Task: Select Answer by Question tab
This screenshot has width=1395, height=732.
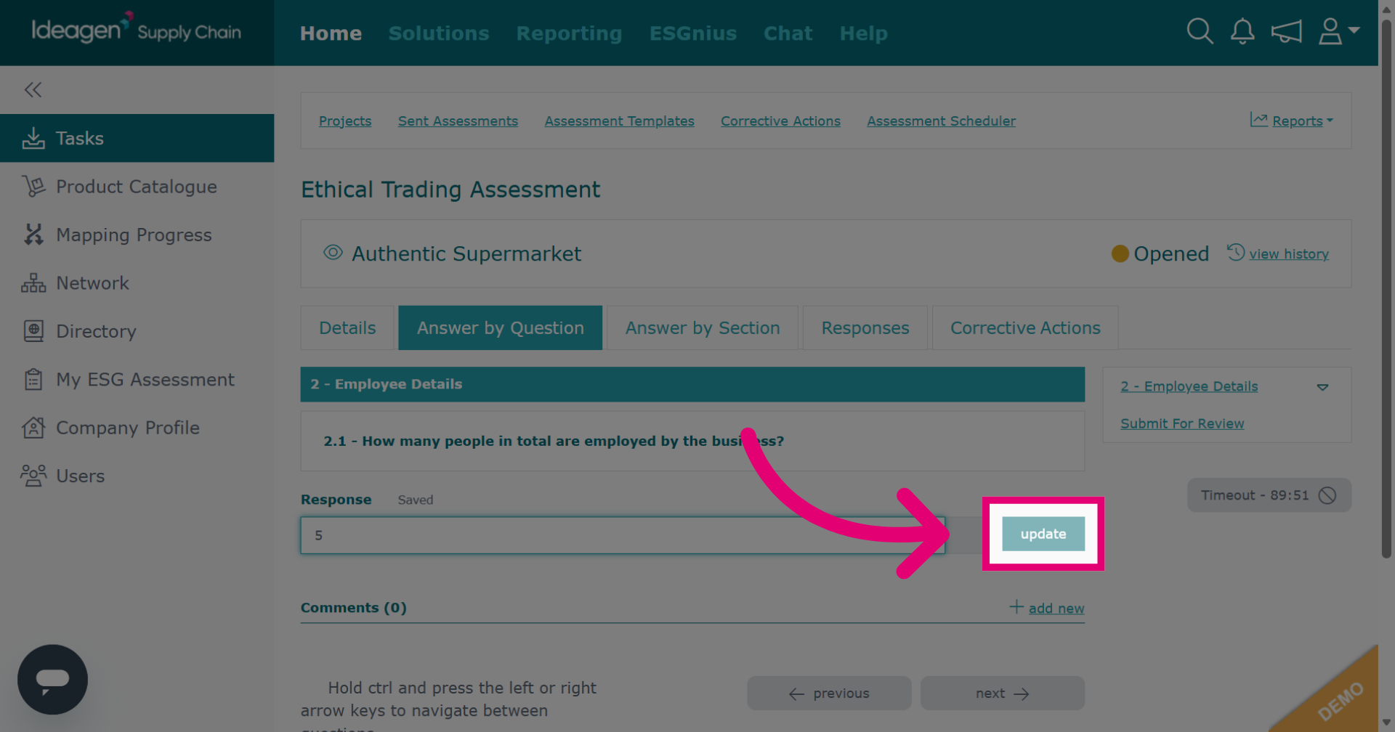Action: [x=500, y=328]
